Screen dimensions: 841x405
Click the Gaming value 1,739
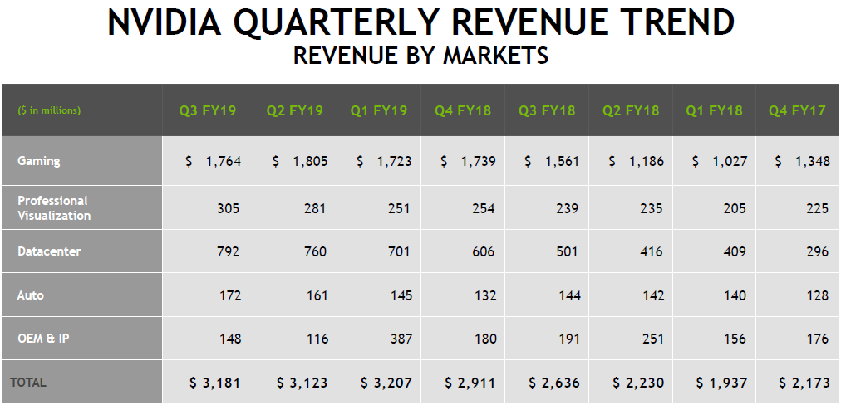point(479,161)
